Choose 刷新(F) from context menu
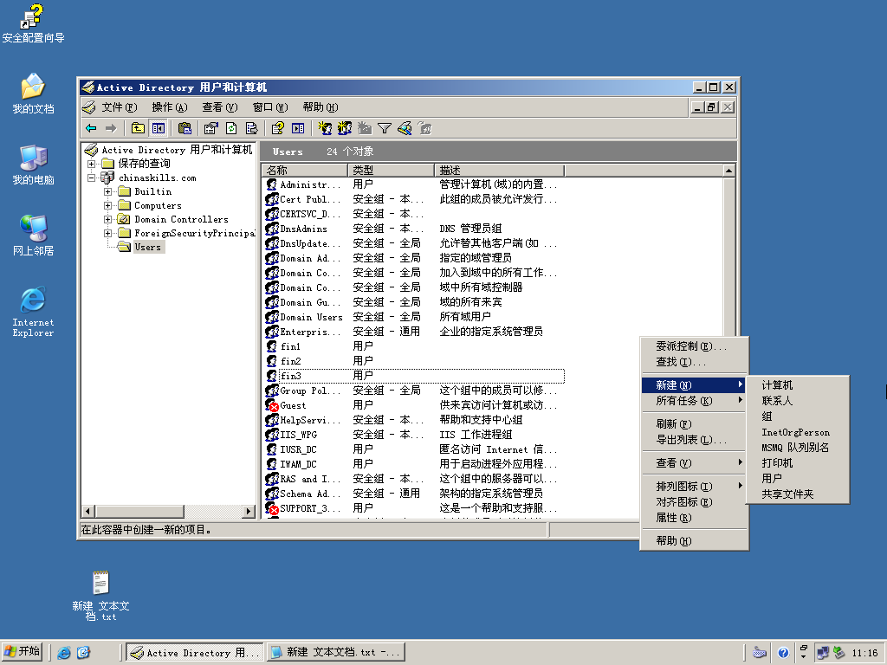 tap(694, 424)
